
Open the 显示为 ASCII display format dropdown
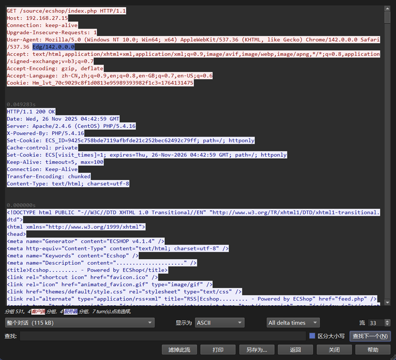[x=219, y=322]
